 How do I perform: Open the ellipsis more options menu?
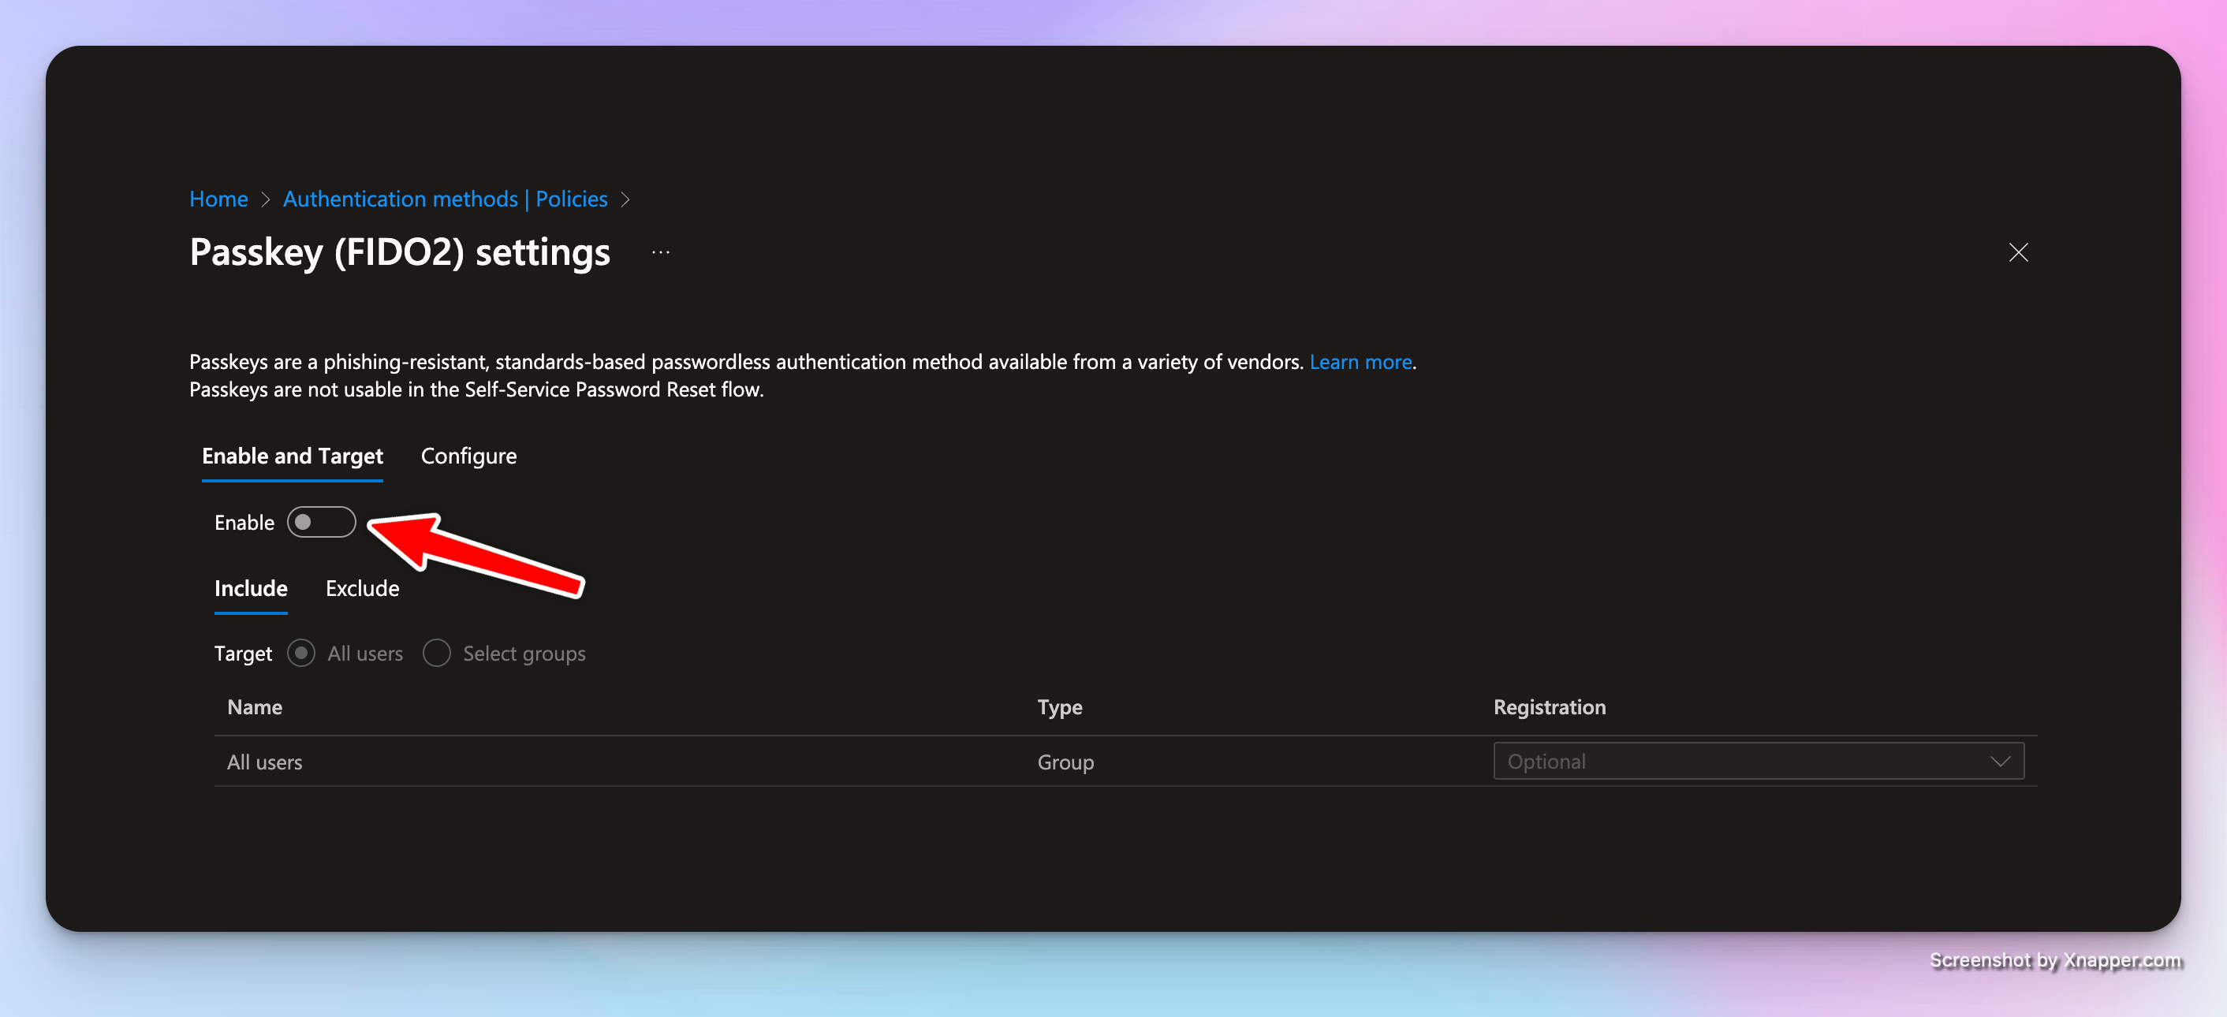click(x=661, y=252)
